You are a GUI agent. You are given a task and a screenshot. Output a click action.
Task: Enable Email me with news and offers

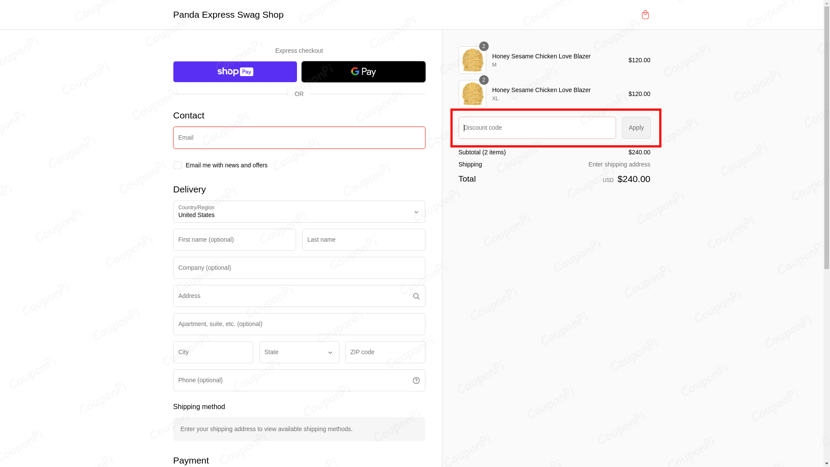point(177,165)
